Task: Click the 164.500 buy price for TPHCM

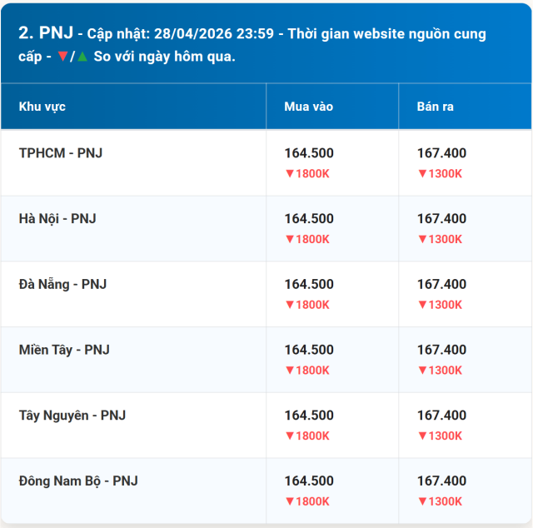Action: (309, 153)
